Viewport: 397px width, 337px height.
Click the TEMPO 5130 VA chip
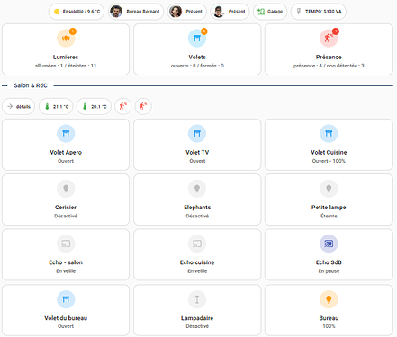pyautogui.click(x=319, y=12)
